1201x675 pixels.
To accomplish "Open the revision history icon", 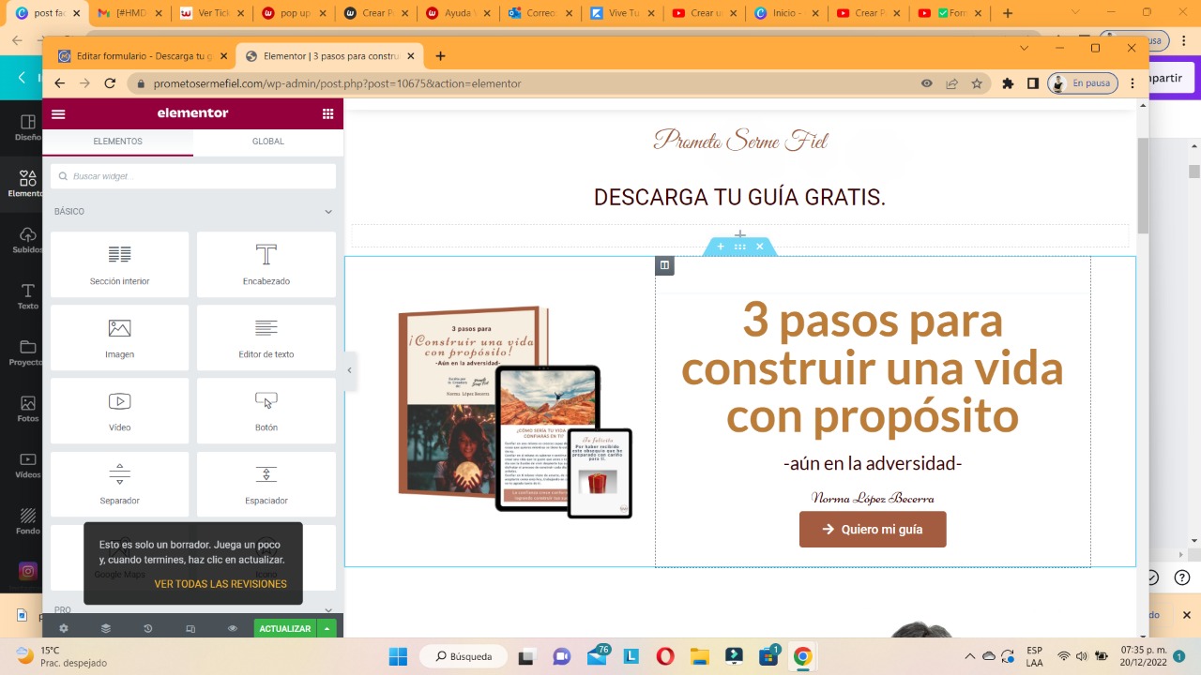I will [148, 628].
